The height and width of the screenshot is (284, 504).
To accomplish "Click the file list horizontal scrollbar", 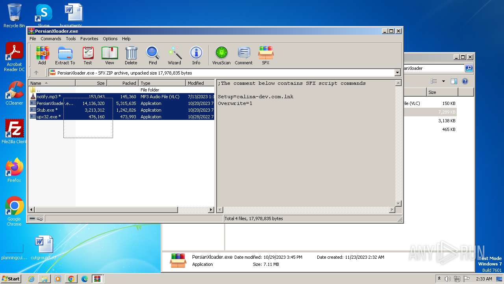I will tap(121, 210).
